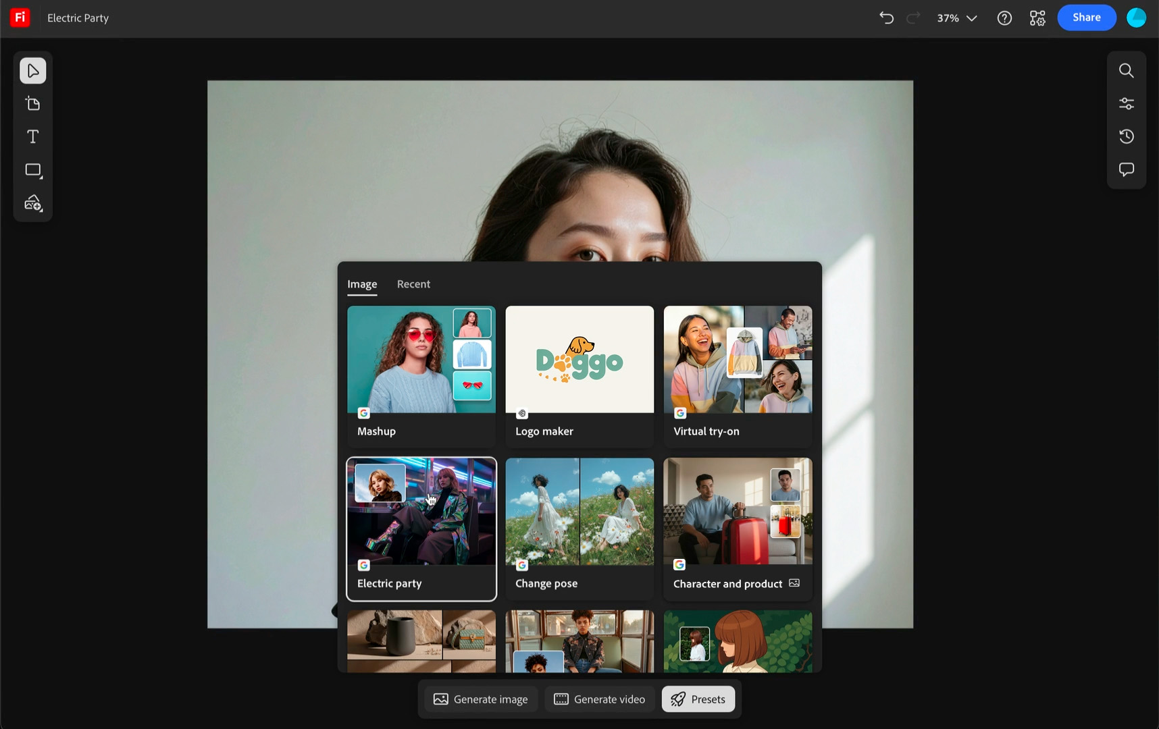Select the rectangle shape tool
Viewport: 1159px width, 729px height.
[x=33, y=170]
